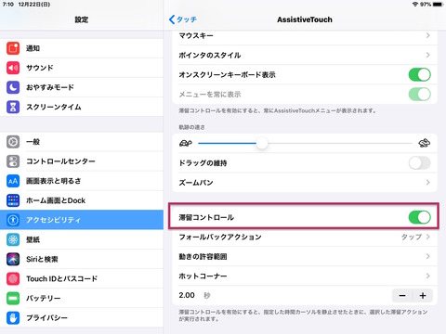Expand the ホットコーナー row chevron
Viewport: 446px width, 334px height.
tap(427, 276)
